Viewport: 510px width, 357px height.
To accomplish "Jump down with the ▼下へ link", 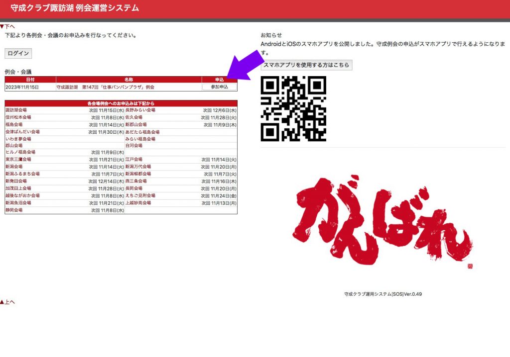I will [x=7, y=26].
